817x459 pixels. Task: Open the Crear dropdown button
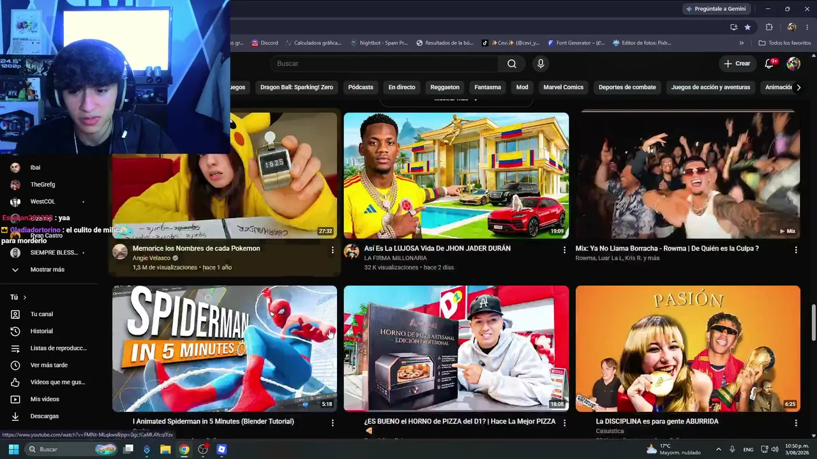click(x=737, y=64)
